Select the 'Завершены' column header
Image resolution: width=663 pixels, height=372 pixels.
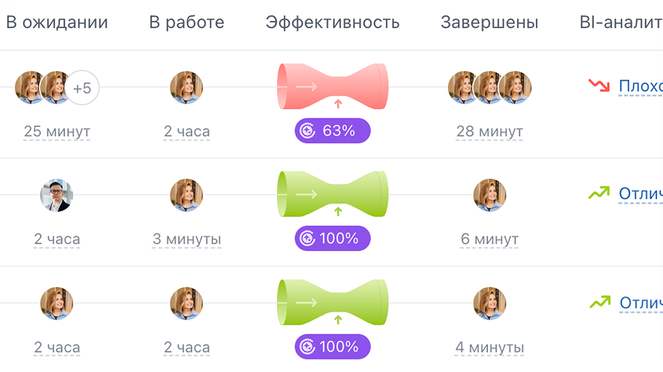click(489, 23)
